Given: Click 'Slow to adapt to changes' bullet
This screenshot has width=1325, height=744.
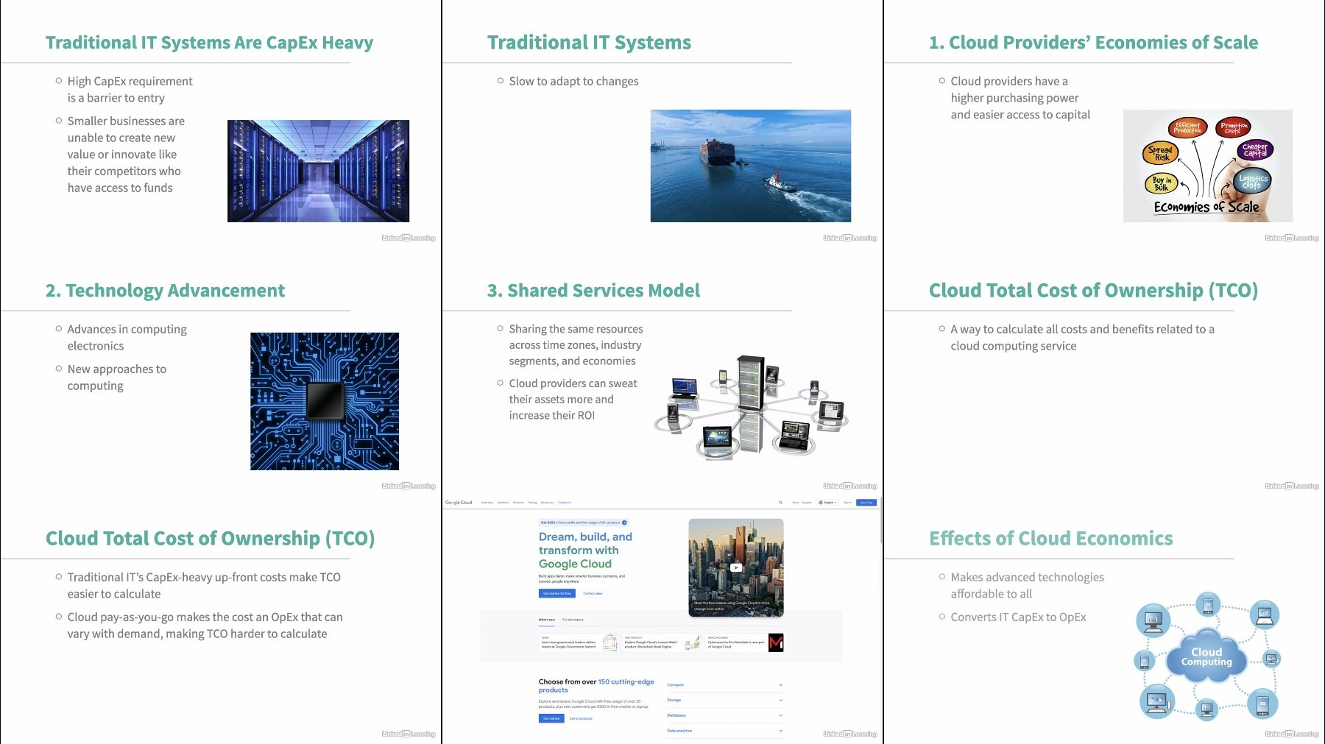Looking at the screenshot, I should tap(573, 81).
